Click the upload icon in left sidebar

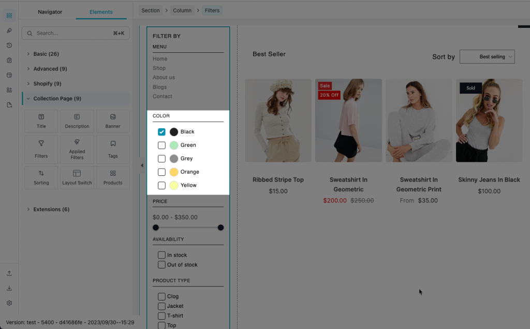pyautogui.click(x=9, y=273)
